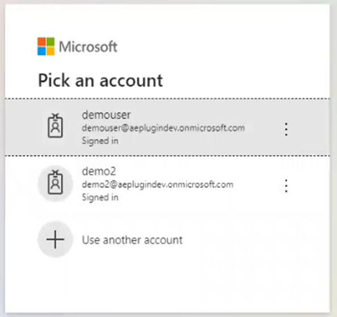The width and height of the screenshot is (337, 317).
Task: Click the green square of Microsoft logo
Action: (50, 42)
